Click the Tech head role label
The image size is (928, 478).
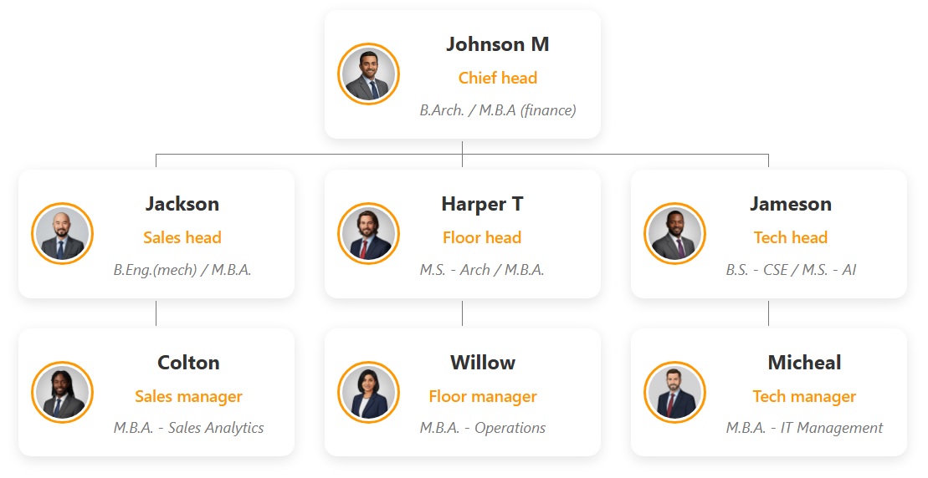pos(790,238)
